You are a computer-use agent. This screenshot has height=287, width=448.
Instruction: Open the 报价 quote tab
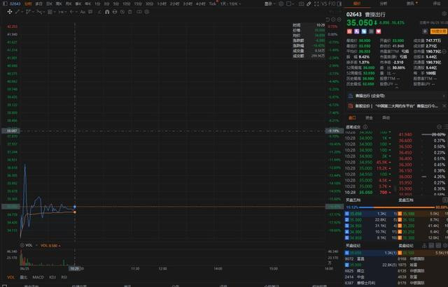[357, 3]
